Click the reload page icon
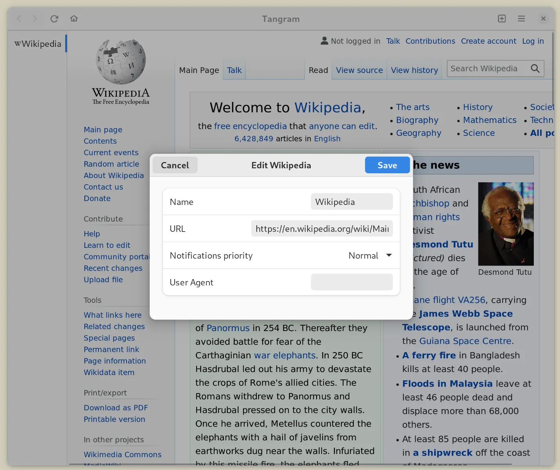This screenshot has width=560, height=470. [x=54, y=19]
